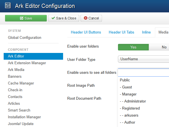Select Administrator in the dropdown list

pos(133,101)
